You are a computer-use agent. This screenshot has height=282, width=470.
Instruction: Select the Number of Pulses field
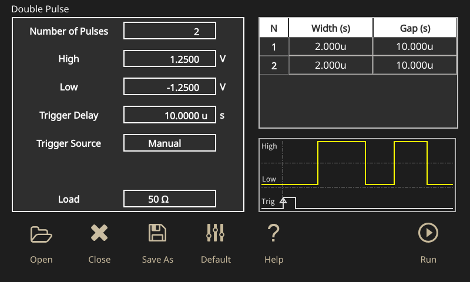click(x=170, y=31)
